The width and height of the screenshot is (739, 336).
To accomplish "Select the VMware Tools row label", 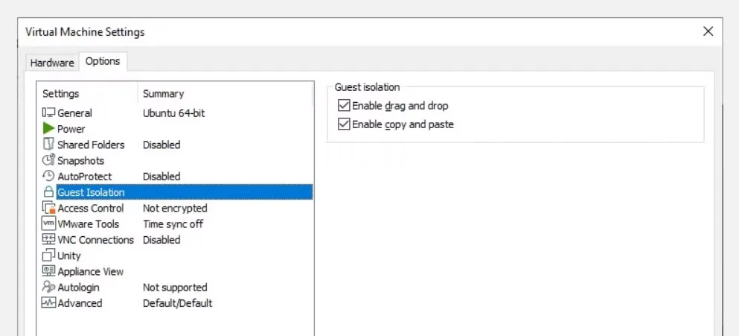I will coord(88,224).
